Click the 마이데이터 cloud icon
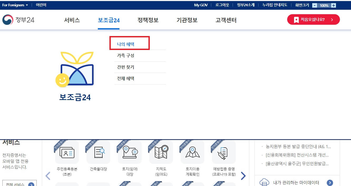This screenshot has height=186, width=351. [x=265, y=182]
